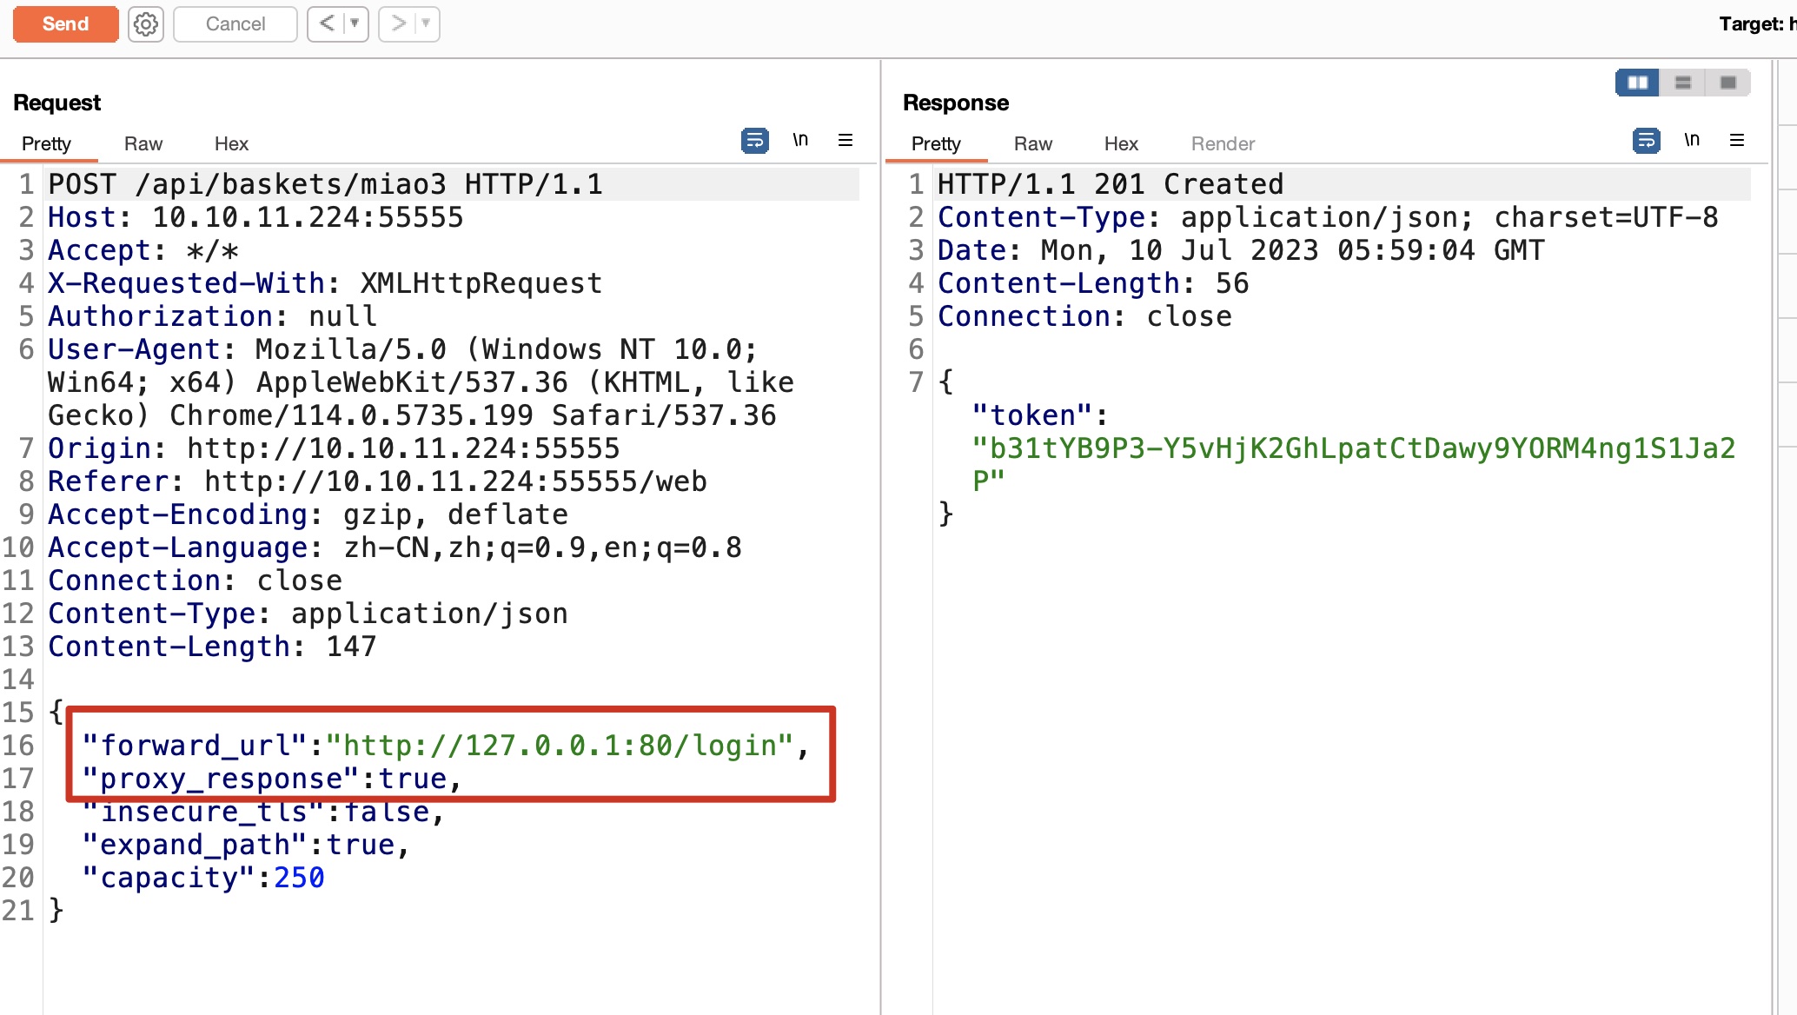Screen dimensions: 1797x1015
Task: Open the Response Render tab
Action: [x=1223, y=144]
